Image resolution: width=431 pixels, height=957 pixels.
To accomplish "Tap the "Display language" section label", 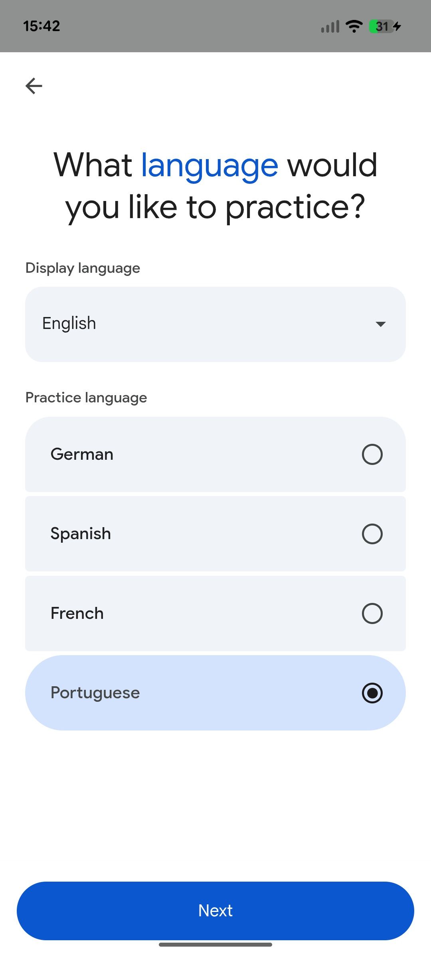I will tap(83, 268).
